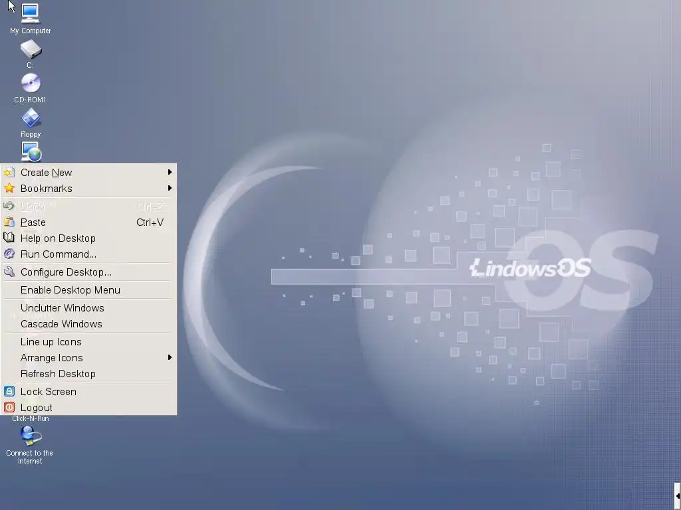Toggle Enable Desktop Menu option
This screenshot has width=681, height=510.
click(88, 290)
